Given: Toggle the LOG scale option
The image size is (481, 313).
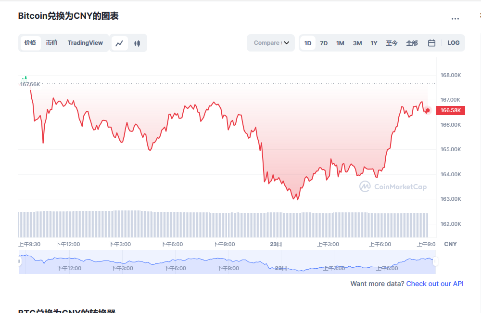Looking at the screenshot, I should tap(453, 43).
